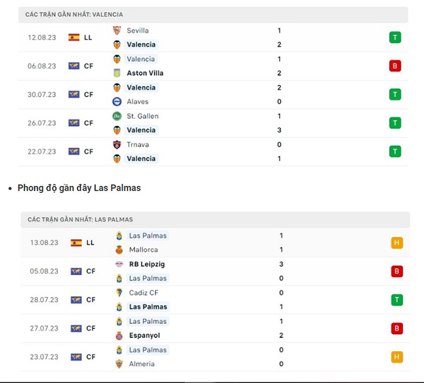Viewport: 424px width, 383px height.
Task: Open the Almeria club crest
Action: pyautogui.click(x=118, y=364)
